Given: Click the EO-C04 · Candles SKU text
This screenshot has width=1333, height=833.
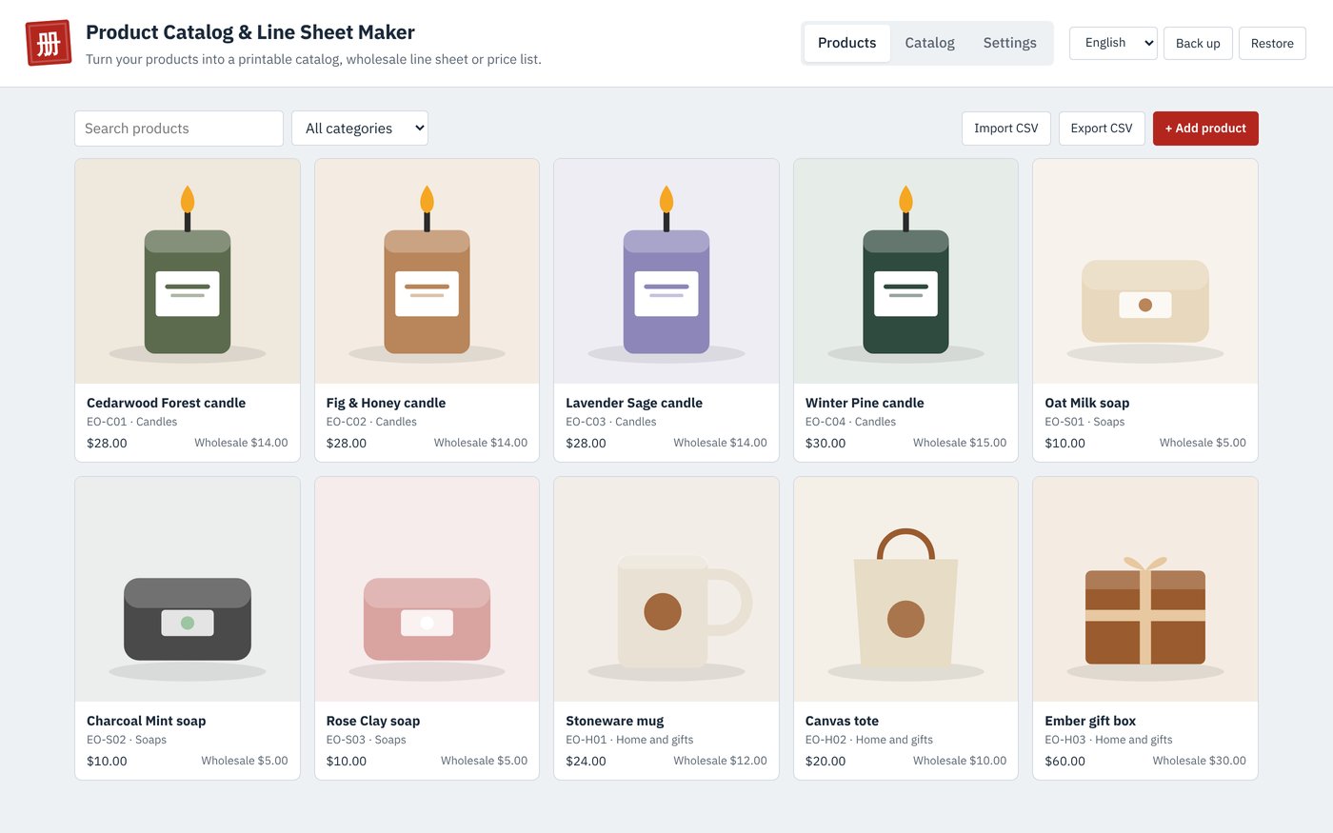Looking at the screenshot, I should pyautogui.click(x=850, y=422).
